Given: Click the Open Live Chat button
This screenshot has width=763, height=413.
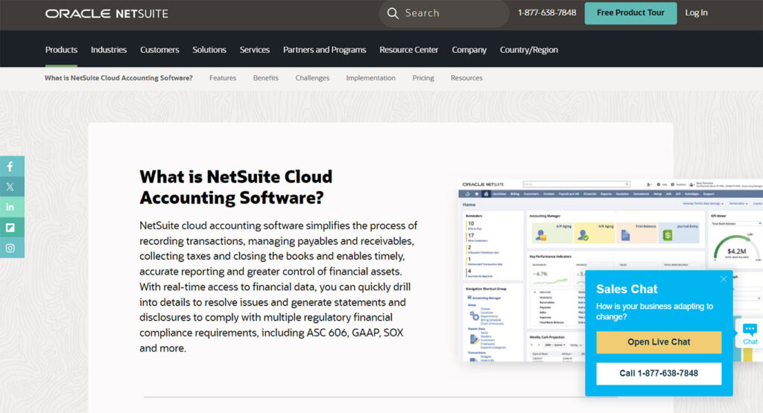Looking at the screenshot, I should [659, 342].
